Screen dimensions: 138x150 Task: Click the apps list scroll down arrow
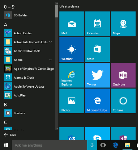[57, 129]
